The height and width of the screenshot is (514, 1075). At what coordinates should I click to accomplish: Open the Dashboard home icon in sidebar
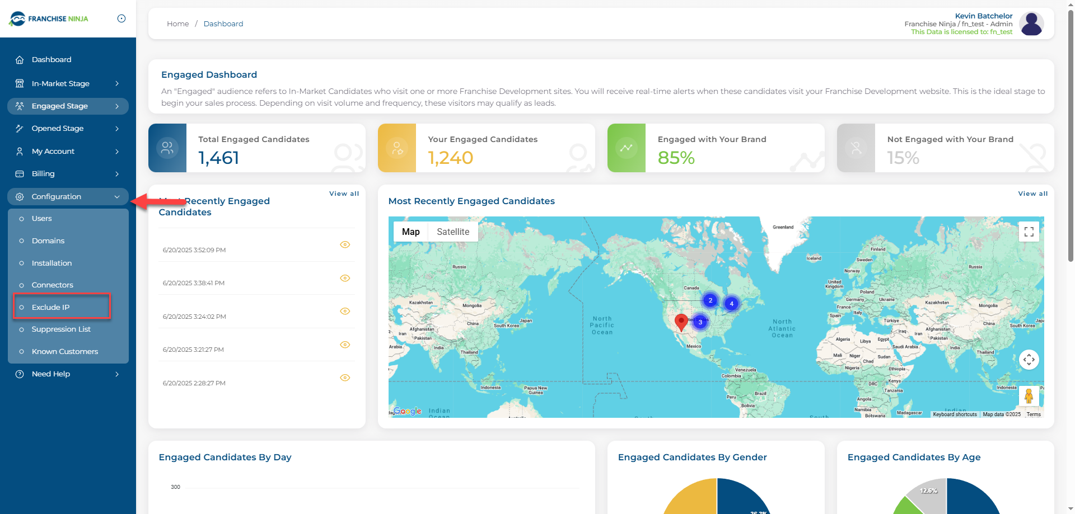point(20,60)
